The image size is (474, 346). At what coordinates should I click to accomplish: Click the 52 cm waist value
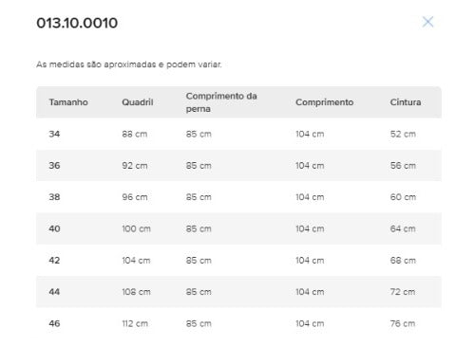403,134
